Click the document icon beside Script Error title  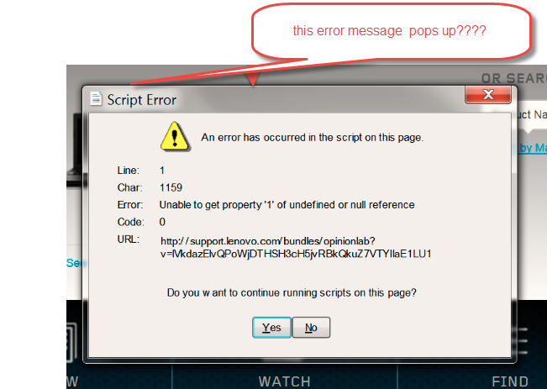(96, 99)
